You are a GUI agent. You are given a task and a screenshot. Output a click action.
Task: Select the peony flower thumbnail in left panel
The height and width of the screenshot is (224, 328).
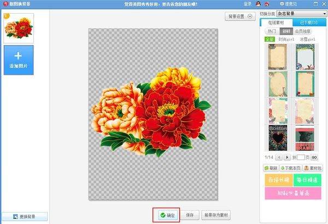pyautogui.click(x=19, y=28)
